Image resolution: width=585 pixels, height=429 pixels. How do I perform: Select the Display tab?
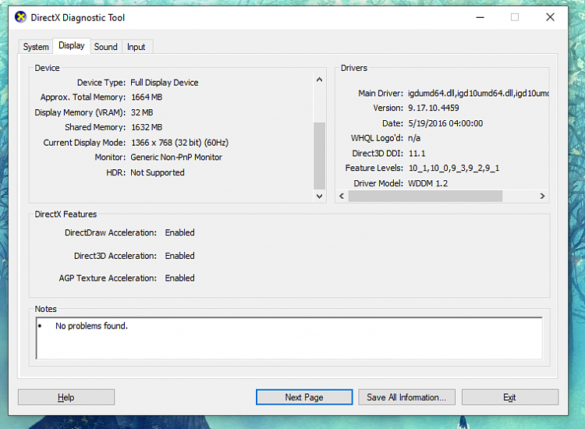pyautogui.click(x=72, y=45)
